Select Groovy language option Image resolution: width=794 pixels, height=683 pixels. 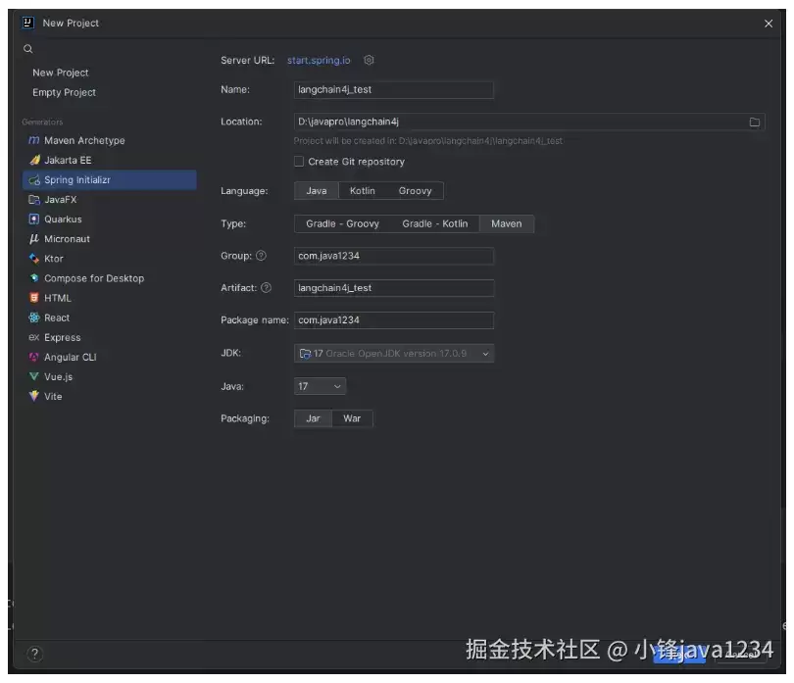(416, 191)
